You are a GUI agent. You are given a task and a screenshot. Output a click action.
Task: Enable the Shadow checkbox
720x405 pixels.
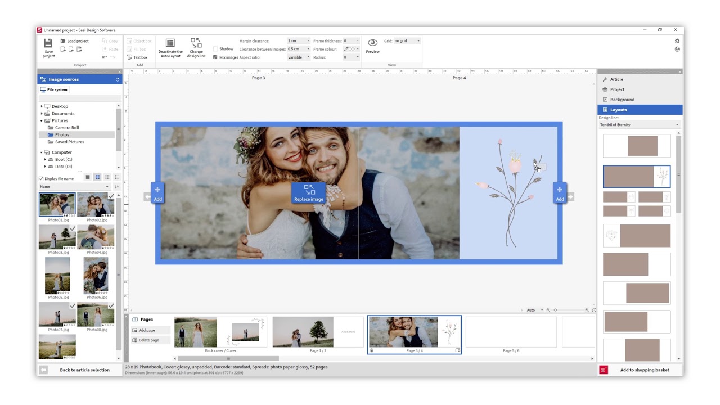(x=215, y=49)
